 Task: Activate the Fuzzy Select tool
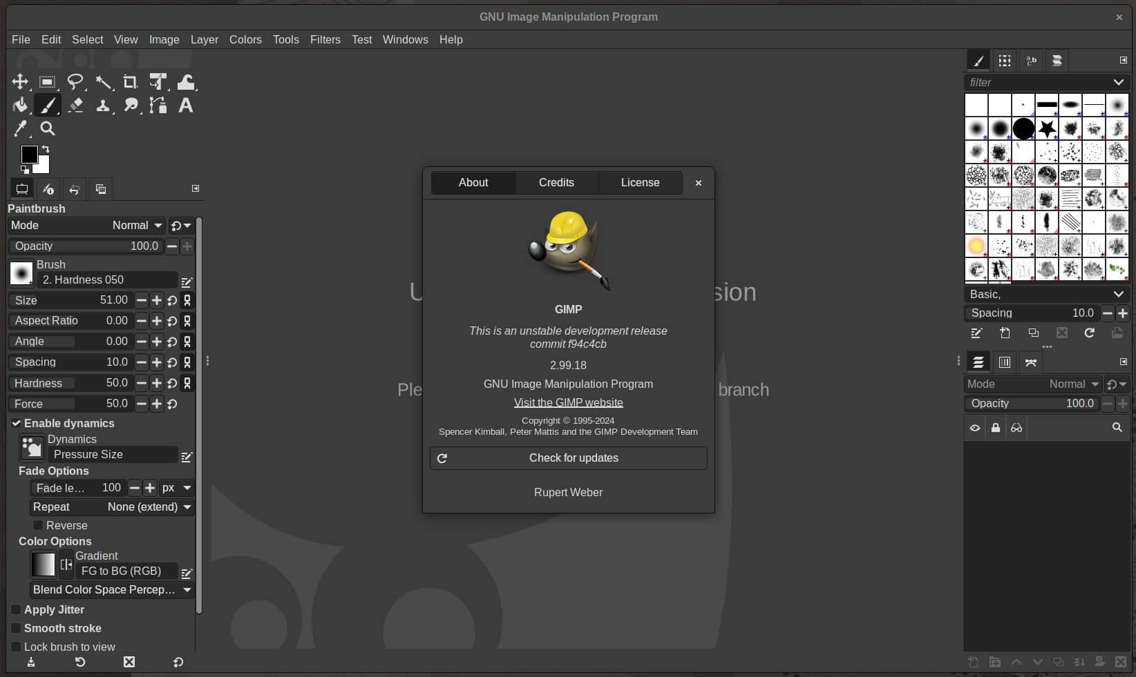click(104, 82)
